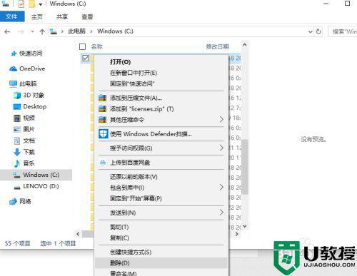This screenshot has height=276, width=357.
Task: Go back with the left arrow
Action: pyautogui.click(x=7, y=31)
